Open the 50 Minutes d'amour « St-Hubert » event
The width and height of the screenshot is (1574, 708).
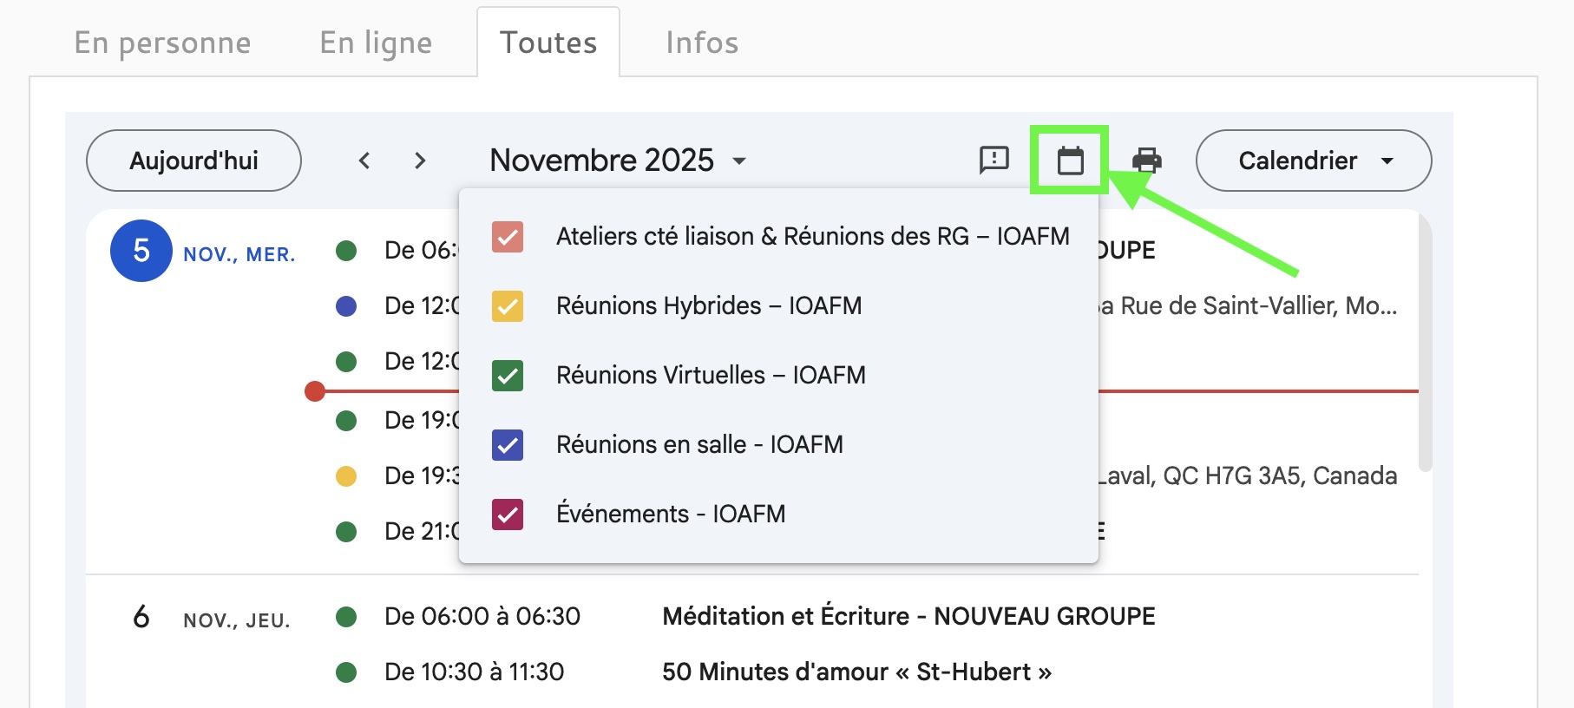coord(856,672)
